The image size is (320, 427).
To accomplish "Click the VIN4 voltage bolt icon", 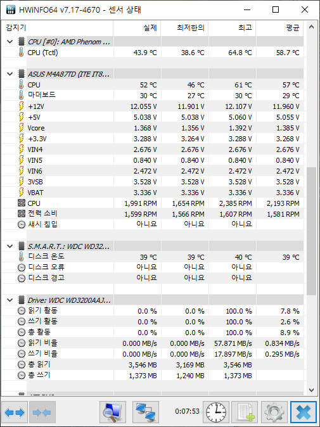I will [22, 150].
